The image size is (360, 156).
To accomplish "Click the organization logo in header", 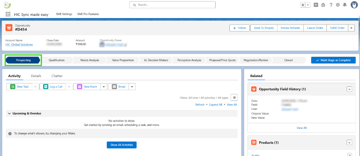I will (x=7, y=5).
